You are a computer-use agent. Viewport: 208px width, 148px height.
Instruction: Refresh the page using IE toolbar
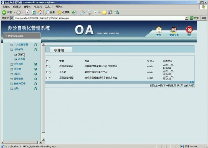coord(34,12)
